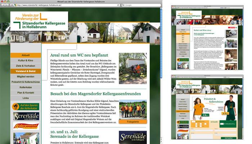
Task: Open the orange-shirt group photo above Fotogalerie
Action: tap(133, 110)
